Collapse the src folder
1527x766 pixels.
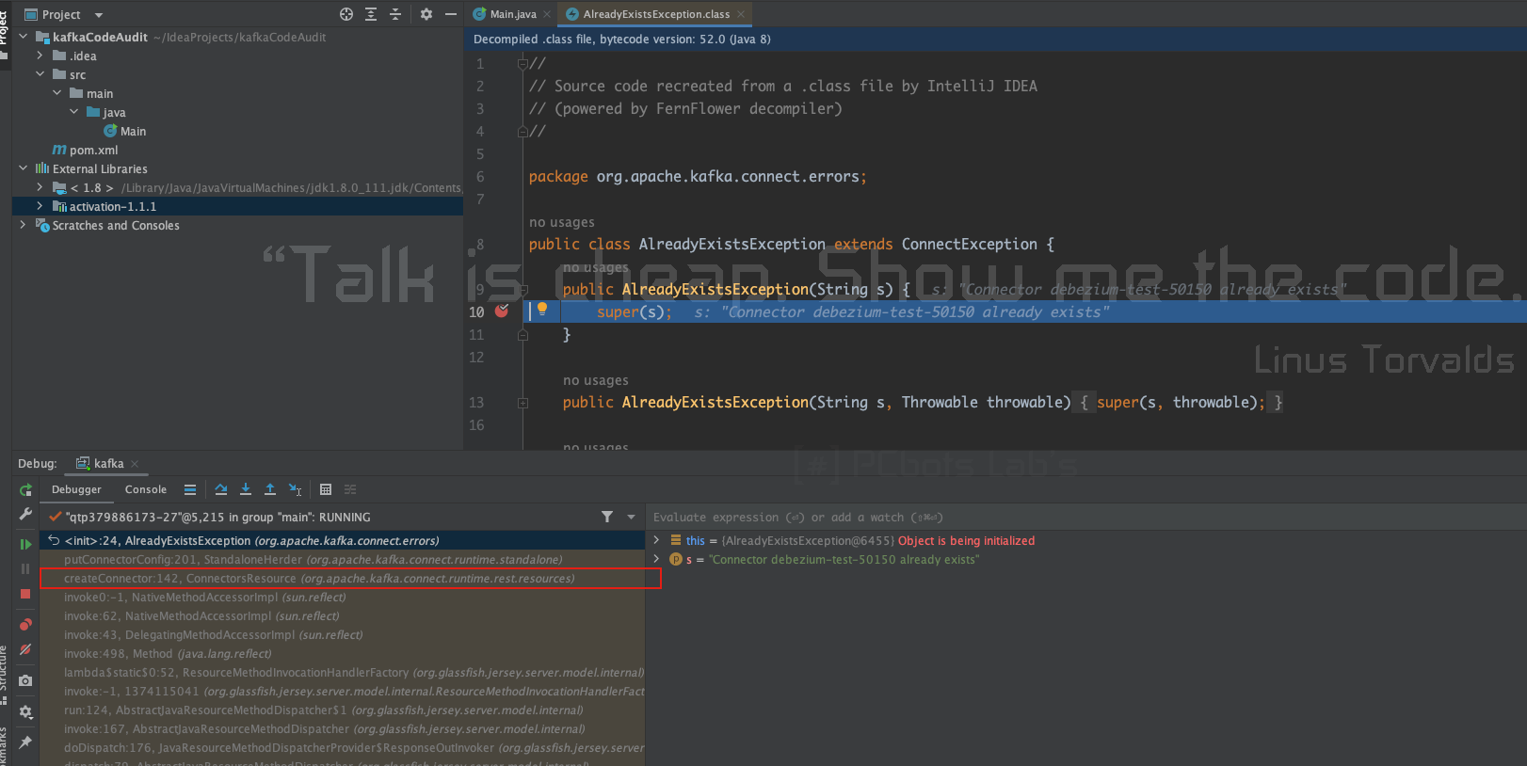pyautogui.click(x=40, y=74)
